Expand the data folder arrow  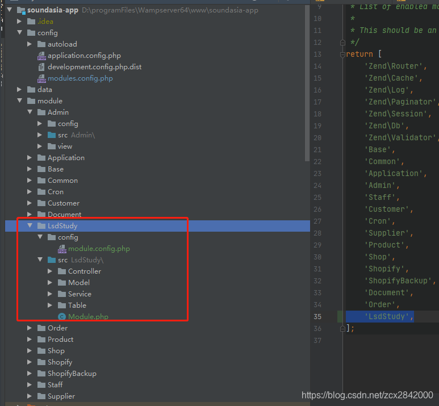(19, 89)
